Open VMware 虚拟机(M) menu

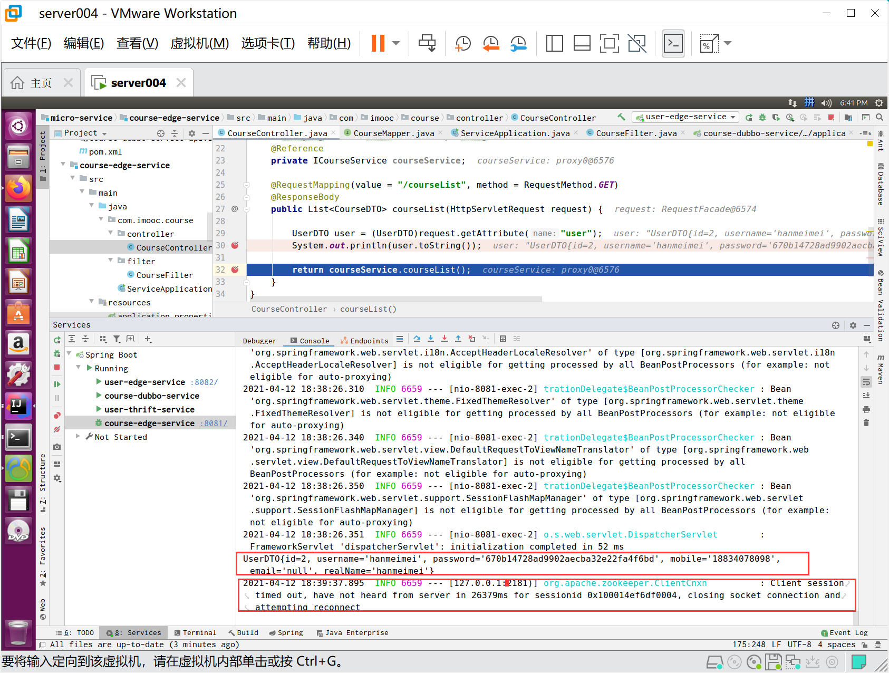point(200,43)
